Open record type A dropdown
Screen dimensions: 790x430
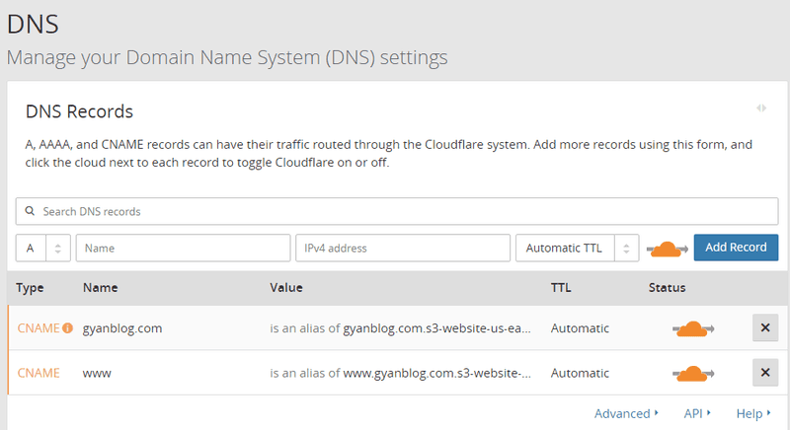(x=42, y=248)
